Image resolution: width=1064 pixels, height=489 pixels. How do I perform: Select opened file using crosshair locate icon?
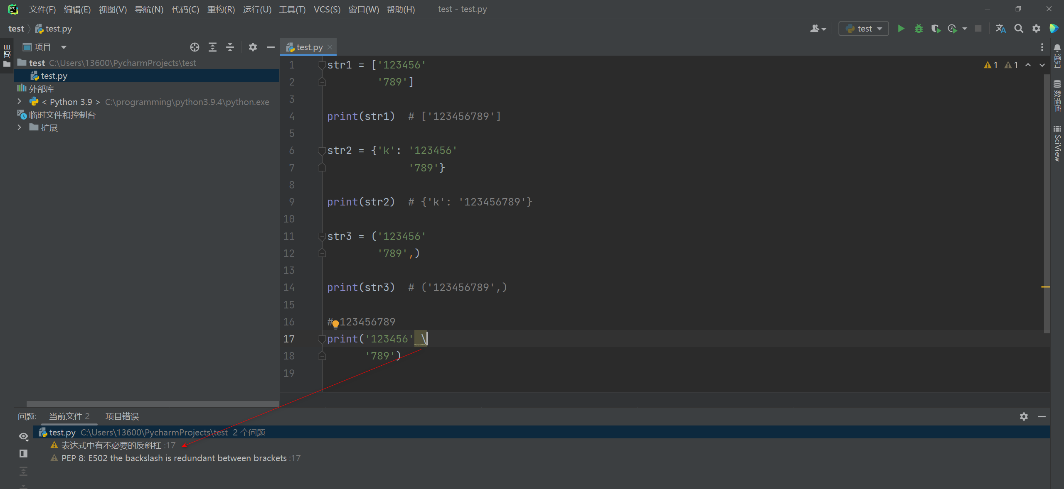pyautogui.click(x=195, y=47)
